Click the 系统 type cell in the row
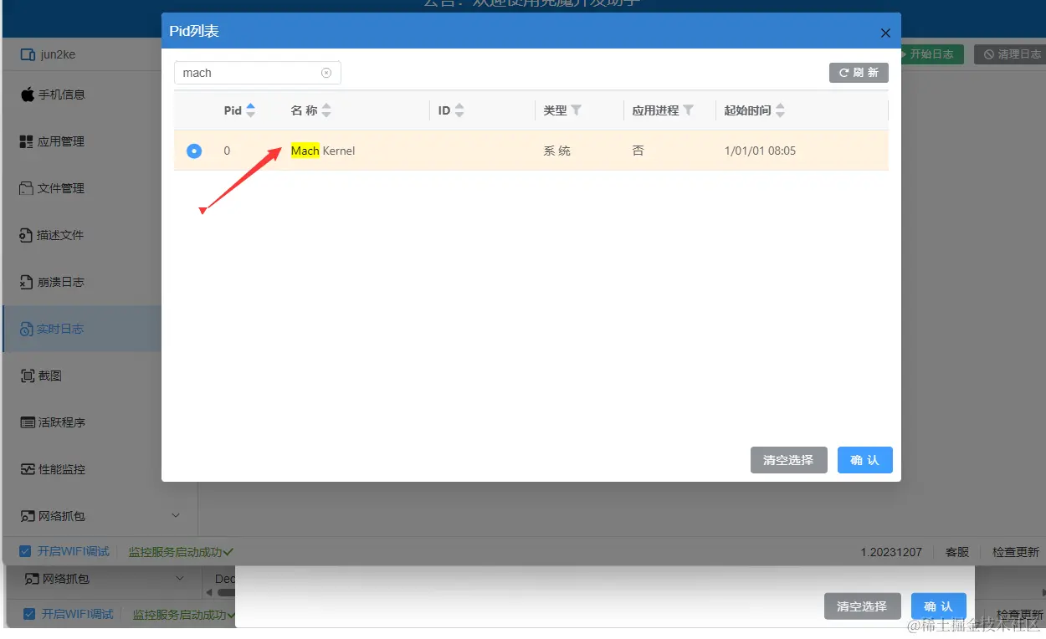Screen dimensions: 1046x639 556,151
